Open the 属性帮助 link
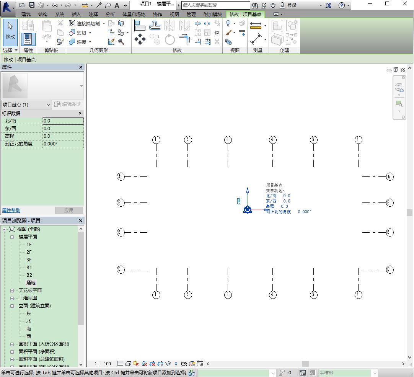 11,210
